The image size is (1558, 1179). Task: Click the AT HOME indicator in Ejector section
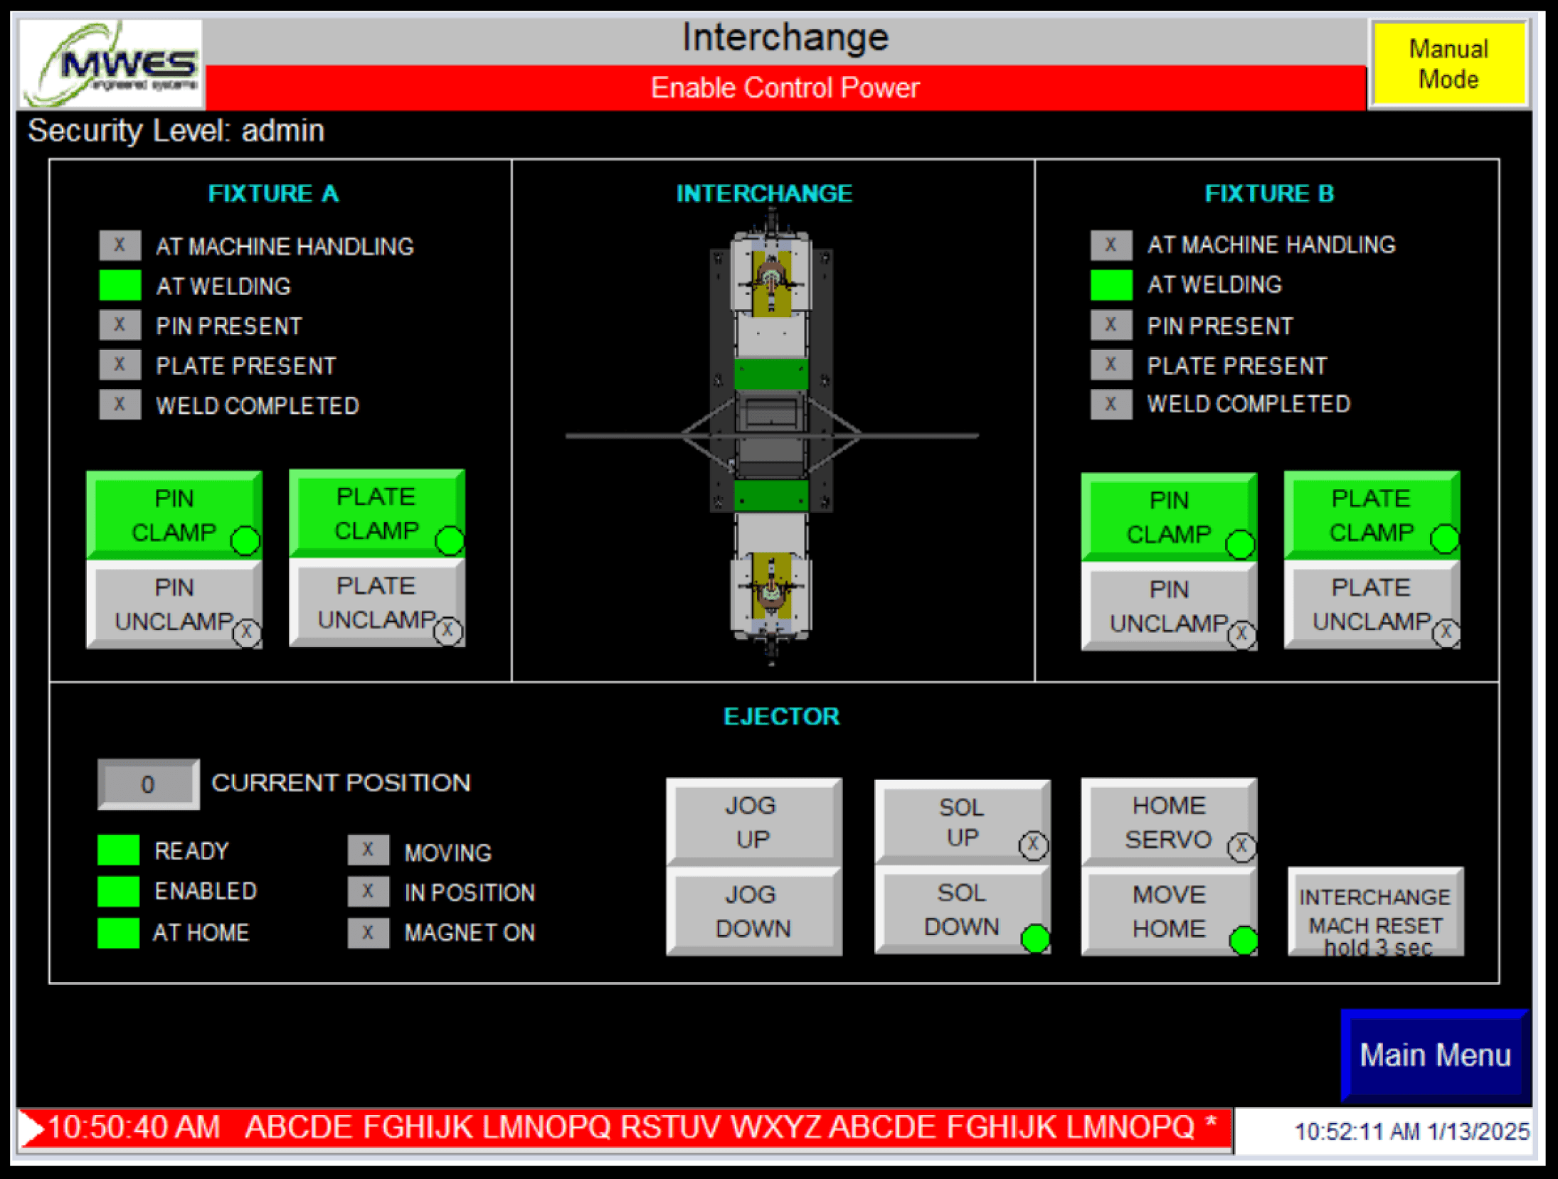[x=120, y=932]
